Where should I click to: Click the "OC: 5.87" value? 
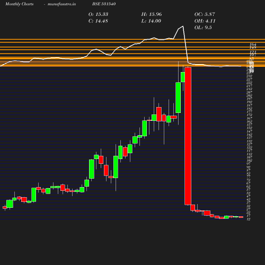[x=205, y=14]
